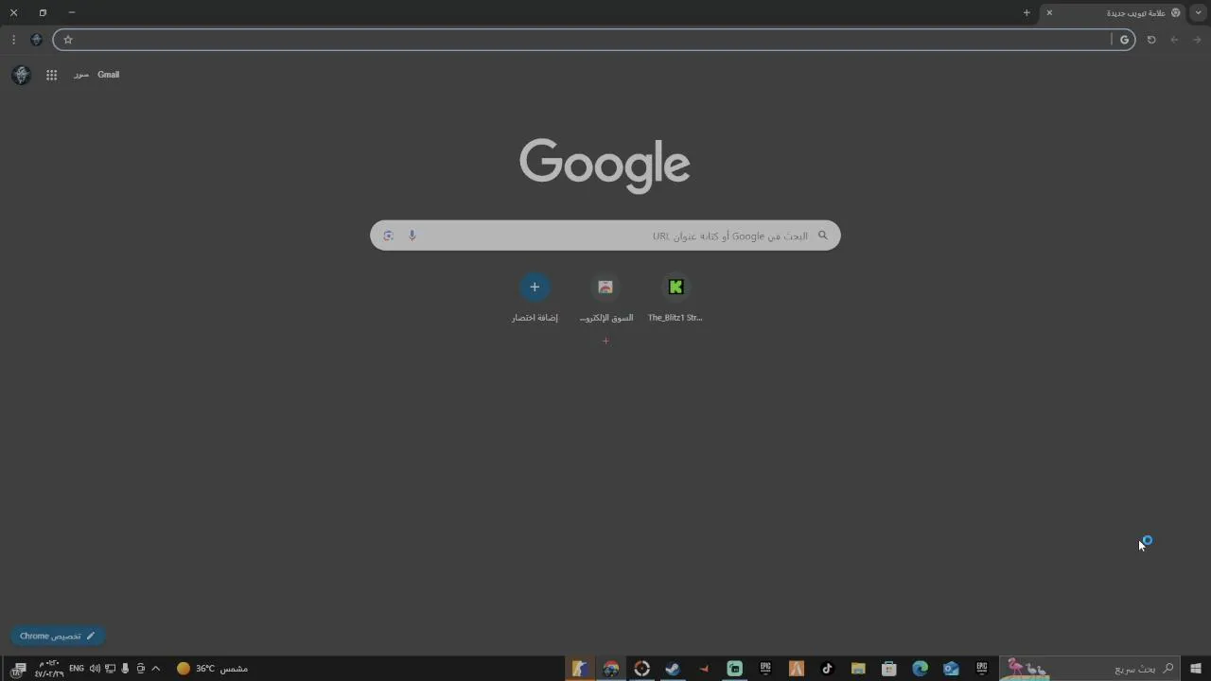
Task: Open Steam from the taskbar
Action: tap(673, 669)
